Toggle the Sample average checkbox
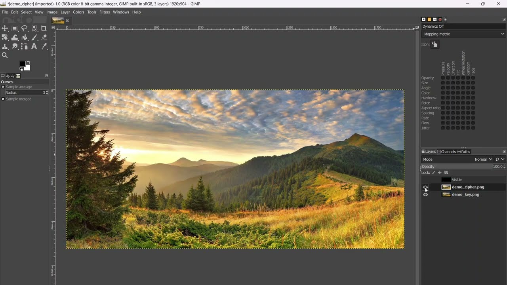Viewport: 507px width, 285px height. 3,87
